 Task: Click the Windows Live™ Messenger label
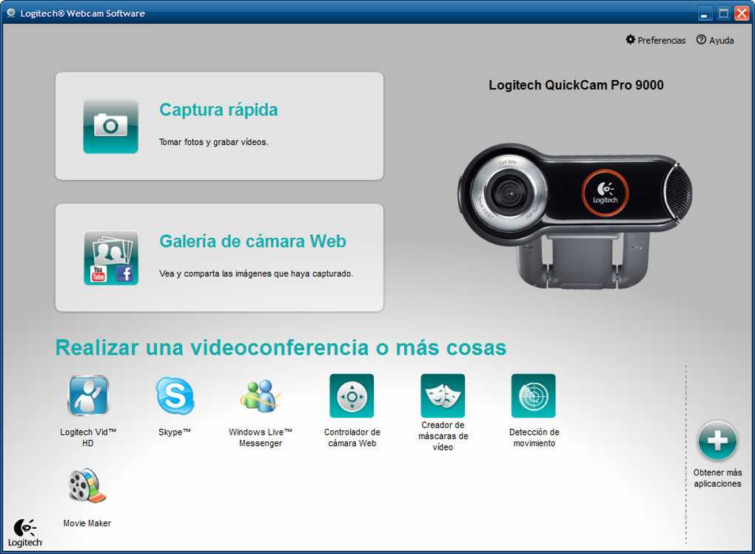[261, 438]
